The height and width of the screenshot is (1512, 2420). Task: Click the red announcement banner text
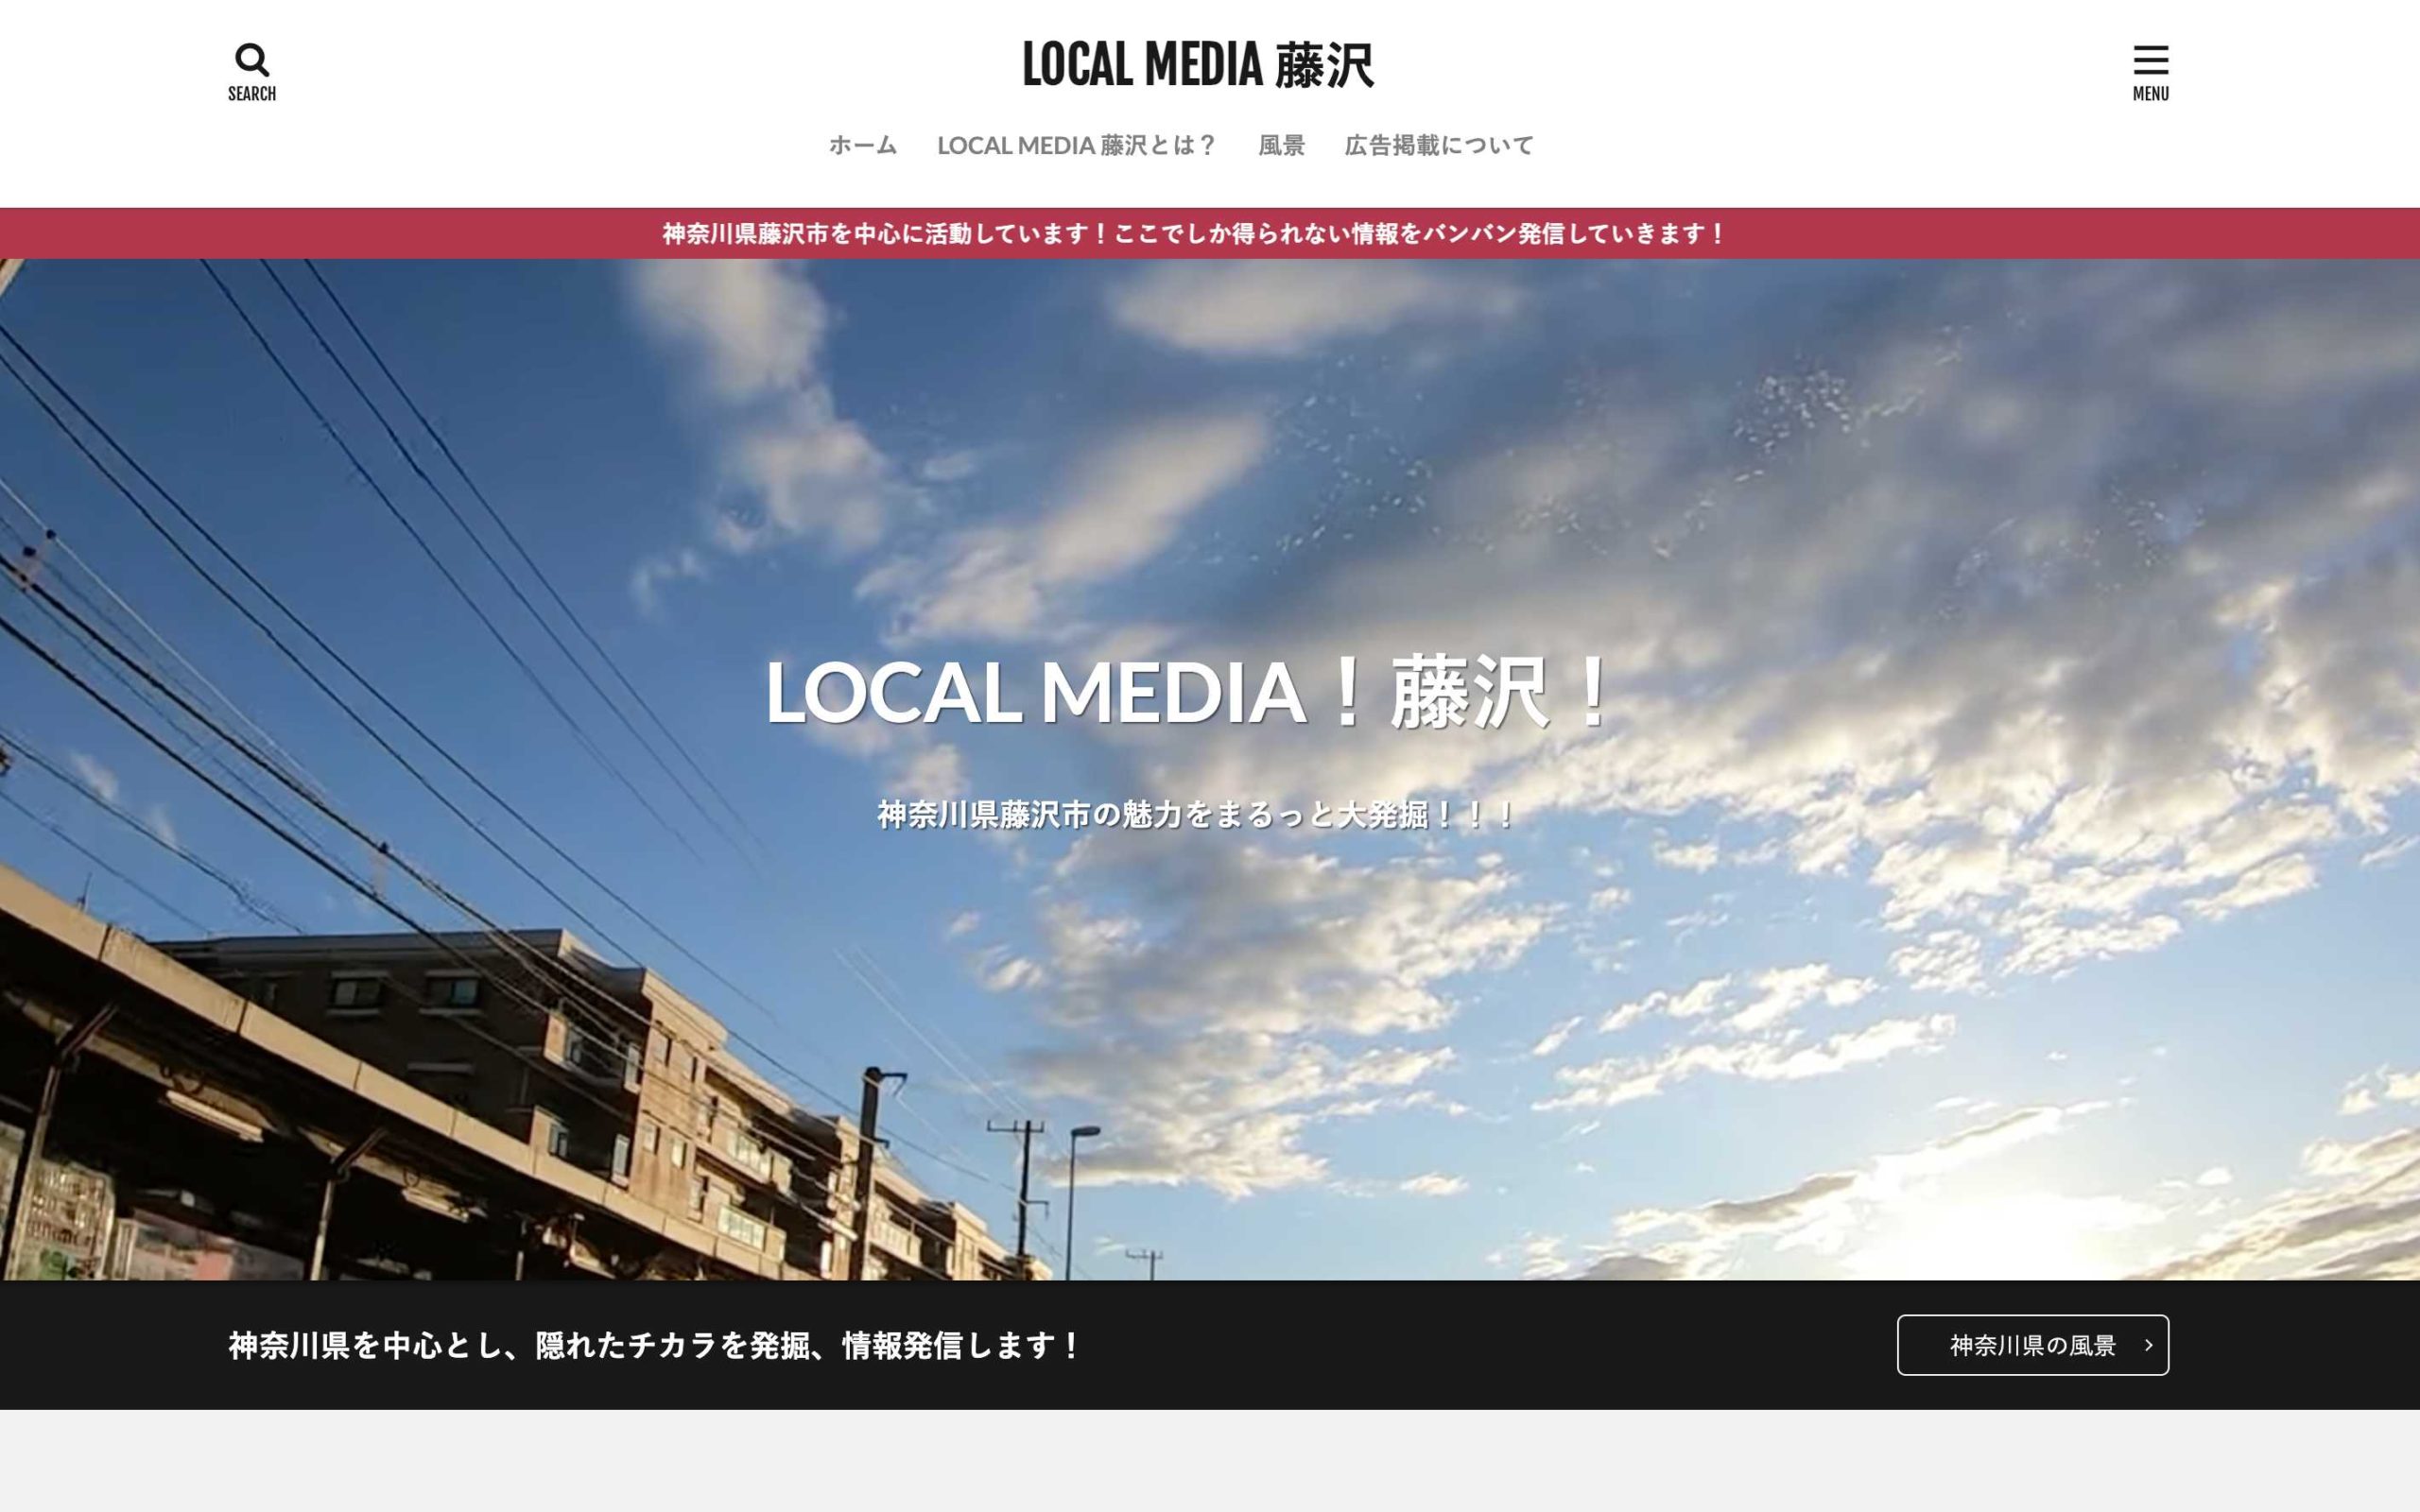[1195, 234]
